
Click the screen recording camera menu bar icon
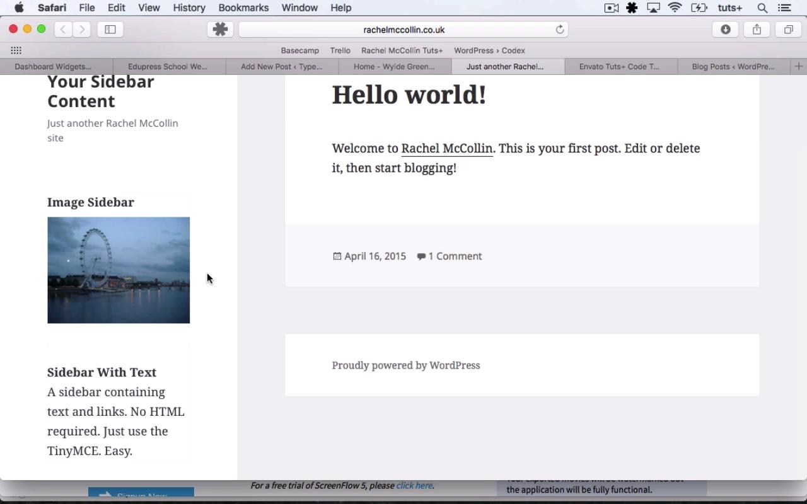point(611,8)
